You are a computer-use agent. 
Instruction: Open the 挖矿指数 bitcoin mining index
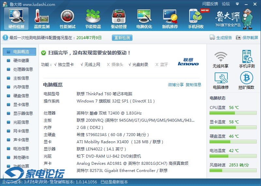point(247,81)
